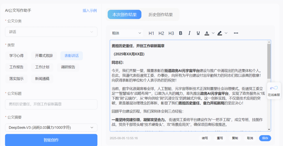283x146 pixels.
Task: Select the 本次创作结果 tab
Action: (124, 15)
